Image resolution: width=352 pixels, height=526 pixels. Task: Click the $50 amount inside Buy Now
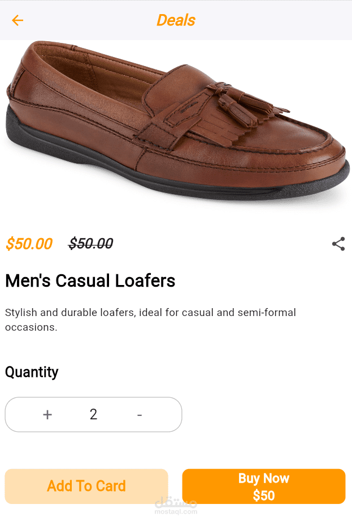(263, 496)
